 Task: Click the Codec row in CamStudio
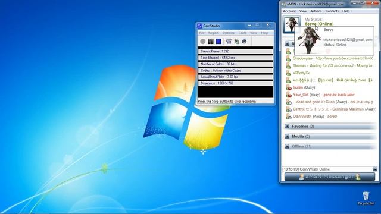(x=236, y=71)
